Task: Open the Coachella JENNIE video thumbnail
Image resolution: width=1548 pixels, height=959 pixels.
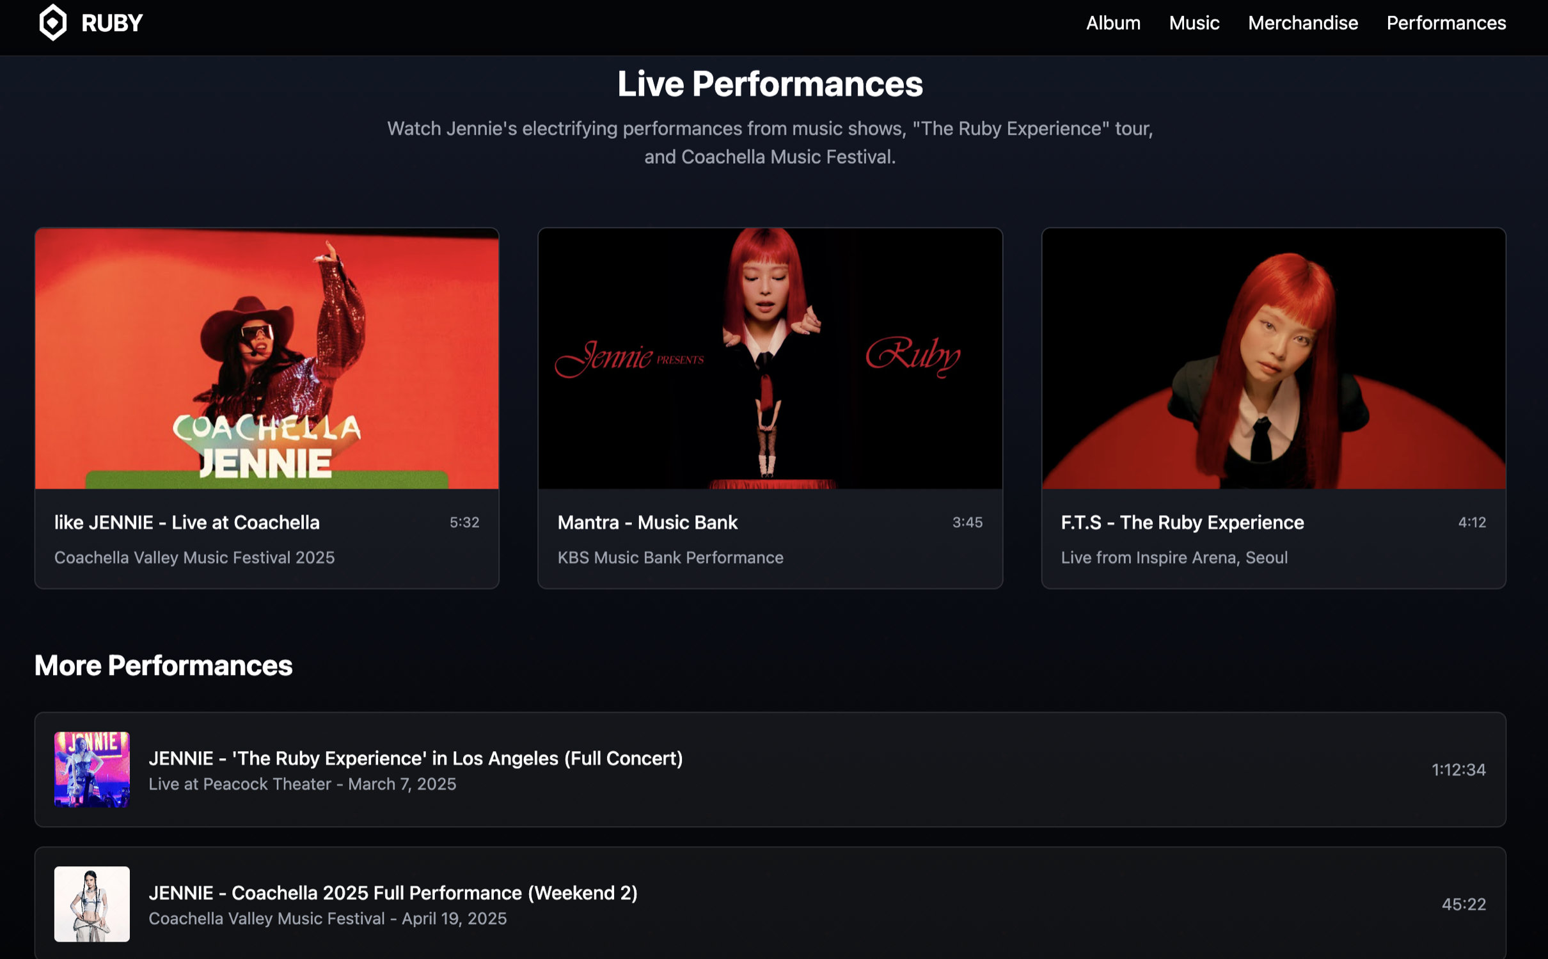Action: pyautogui.click(x=267, y=359)
